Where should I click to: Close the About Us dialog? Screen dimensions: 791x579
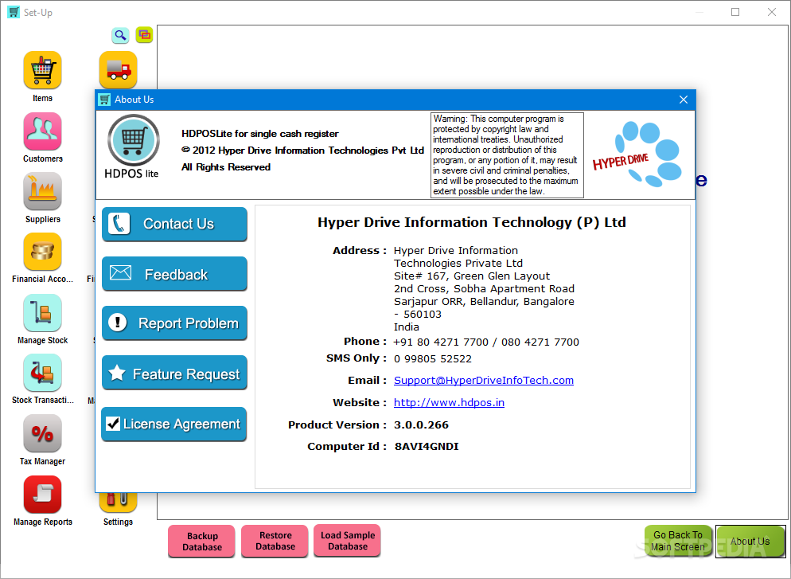[x=684, y=100]
